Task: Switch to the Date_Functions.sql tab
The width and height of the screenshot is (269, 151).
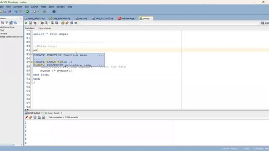Action: coord(60,18)
